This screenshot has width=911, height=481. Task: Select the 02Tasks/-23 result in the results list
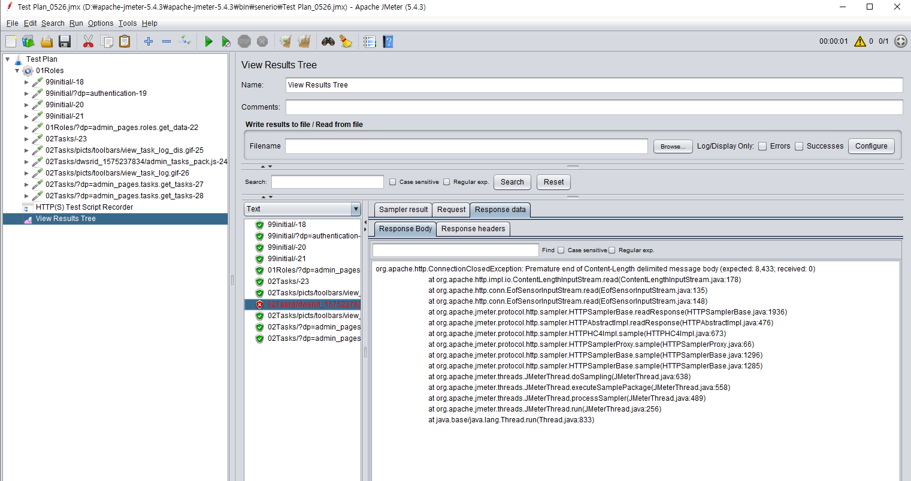288,282
